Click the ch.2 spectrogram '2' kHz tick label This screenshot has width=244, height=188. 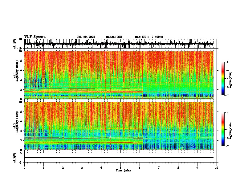(21, 140)
